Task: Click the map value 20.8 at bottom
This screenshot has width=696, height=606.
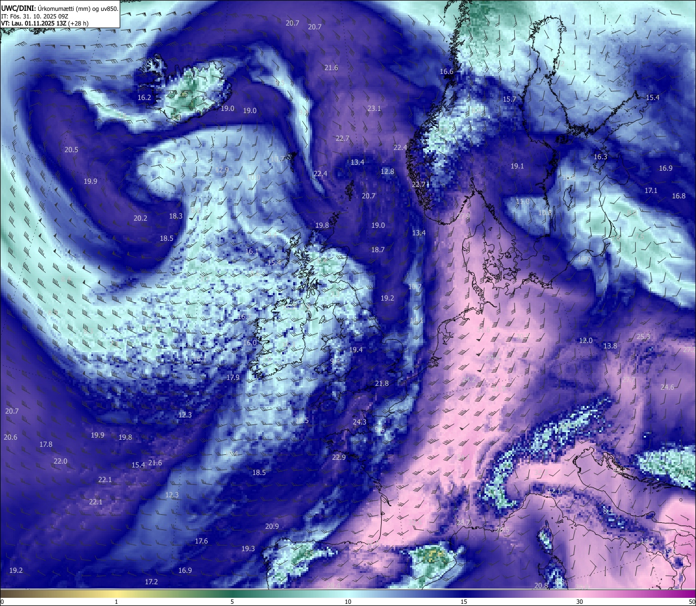Action: [541, 586]
